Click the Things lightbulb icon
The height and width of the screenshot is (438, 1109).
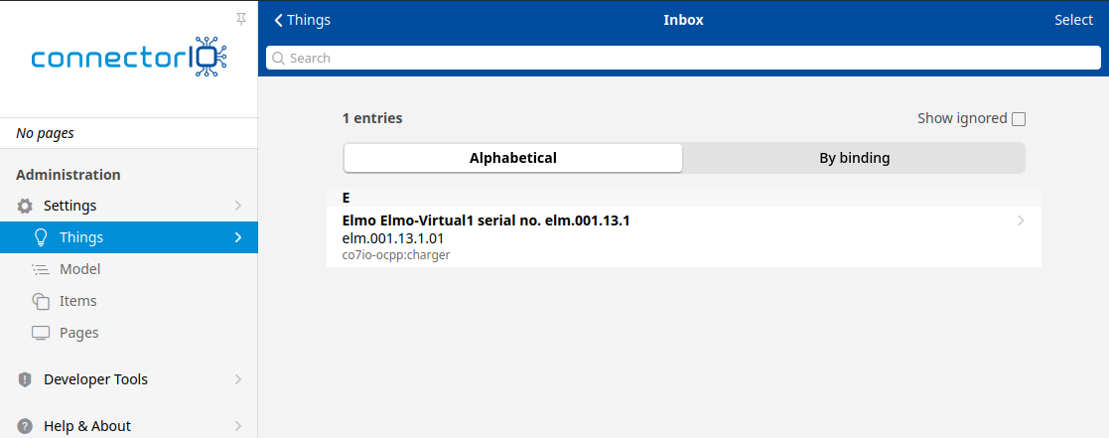pyautogui.click(x=41, y=237)
